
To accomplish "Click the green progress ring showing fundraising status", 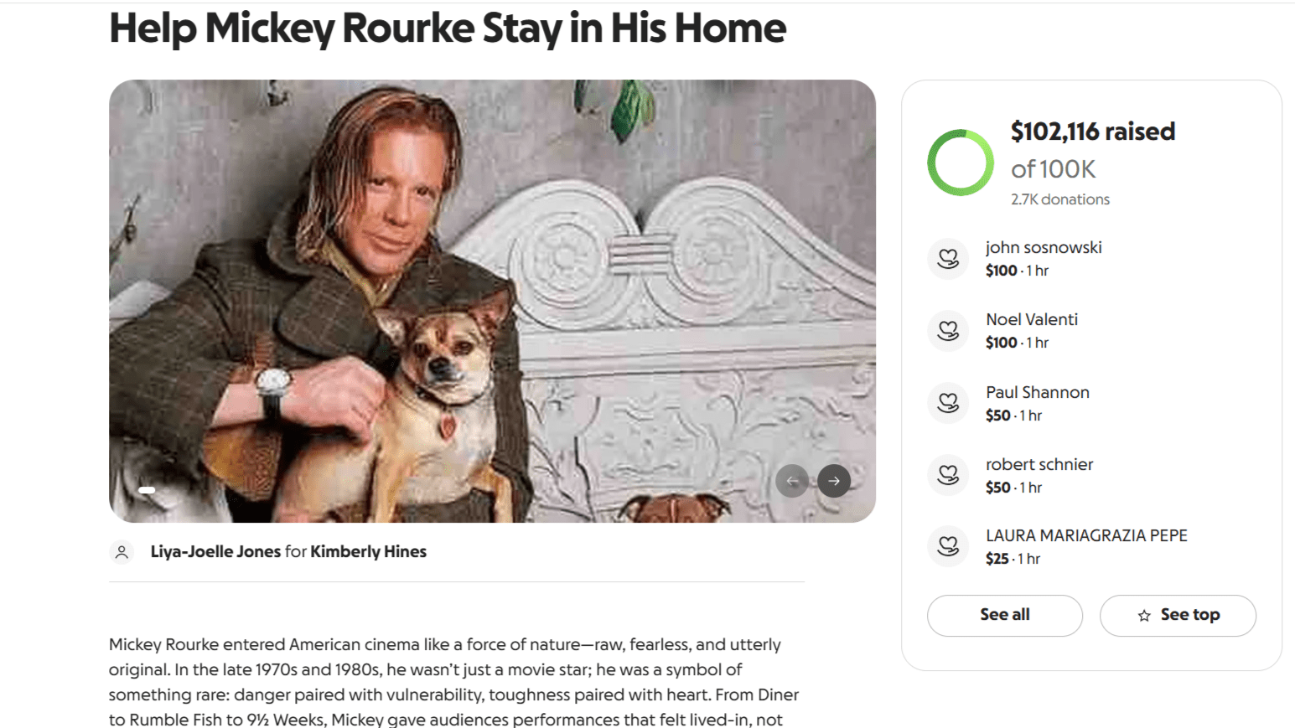I will [x=961, y=163].
